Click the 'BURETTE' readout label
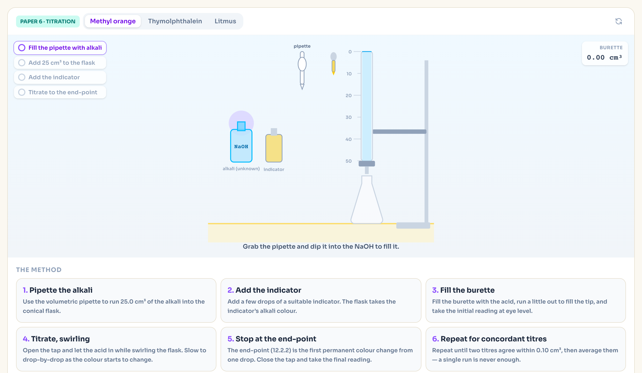Screen dimensions: 642x373 [x=611, y=48]
